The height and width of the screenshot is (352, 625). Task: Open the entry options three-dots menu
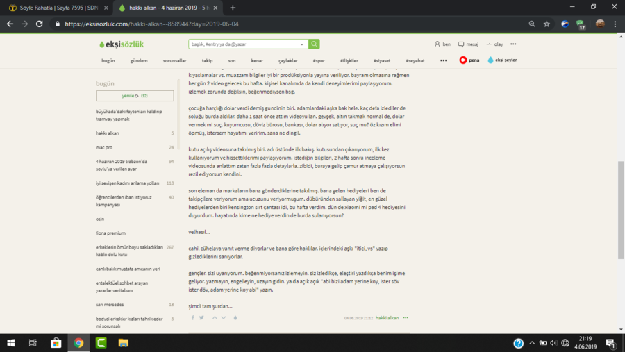click(406, 318)
